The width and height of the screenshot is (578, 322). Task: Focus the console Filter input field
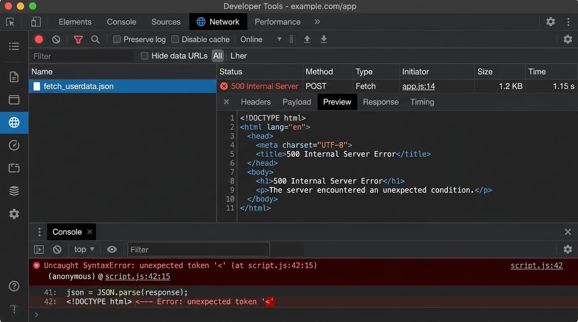coord(199,249)
